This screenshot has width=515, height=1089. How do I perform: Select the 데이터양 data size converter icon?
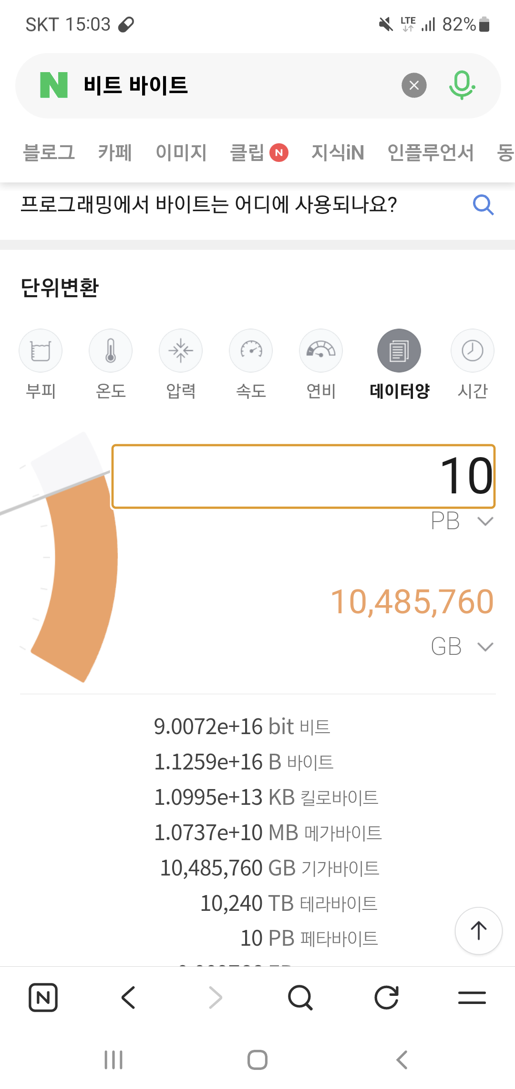pyautogui.click(x=399, y=351)
